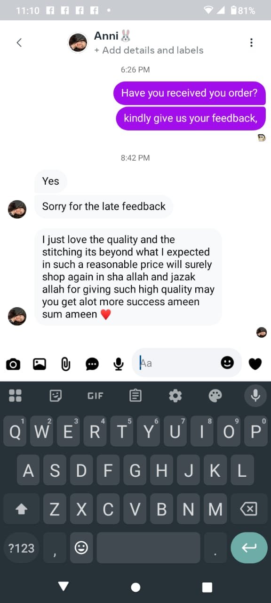The image size is (271, 603).
Task: Toggle the keyboard shift key
Action: click(21, 509)
